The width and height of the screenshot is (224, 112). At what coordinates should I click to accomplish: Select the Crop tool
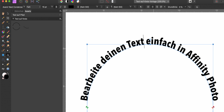click(8, 18)
